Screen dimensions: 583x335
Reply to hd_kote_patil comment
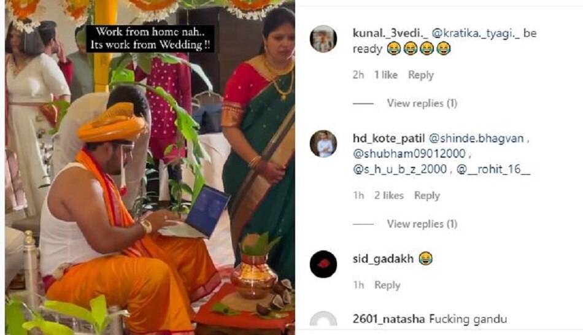(x=427, y=195)
